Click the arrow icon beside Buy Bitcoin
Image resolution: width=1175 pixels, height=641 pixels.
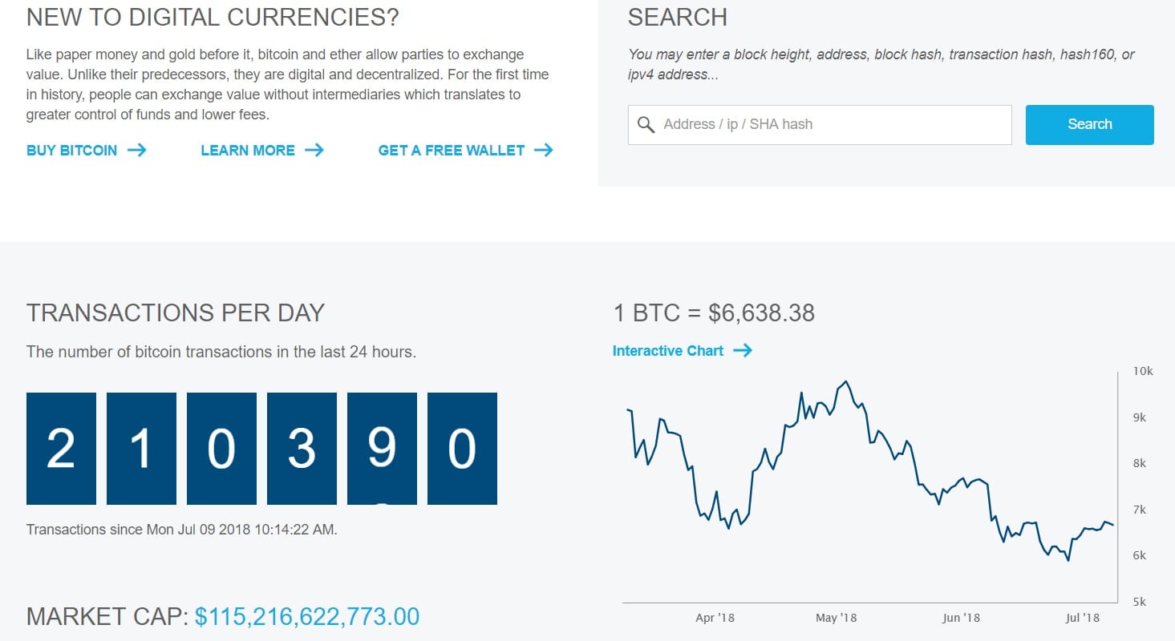pos(136,150)
